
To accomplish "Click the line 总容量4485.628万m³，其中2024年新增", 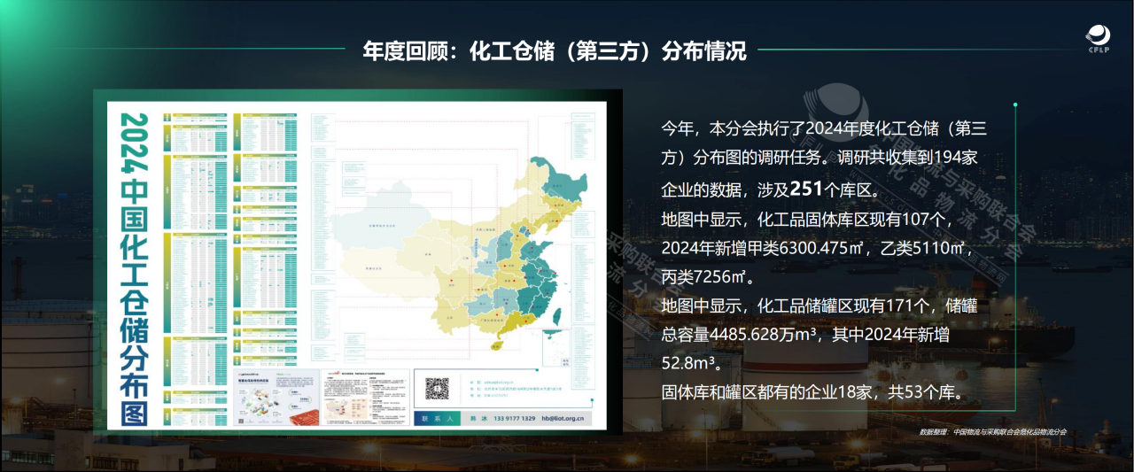I will click(805, 336).
